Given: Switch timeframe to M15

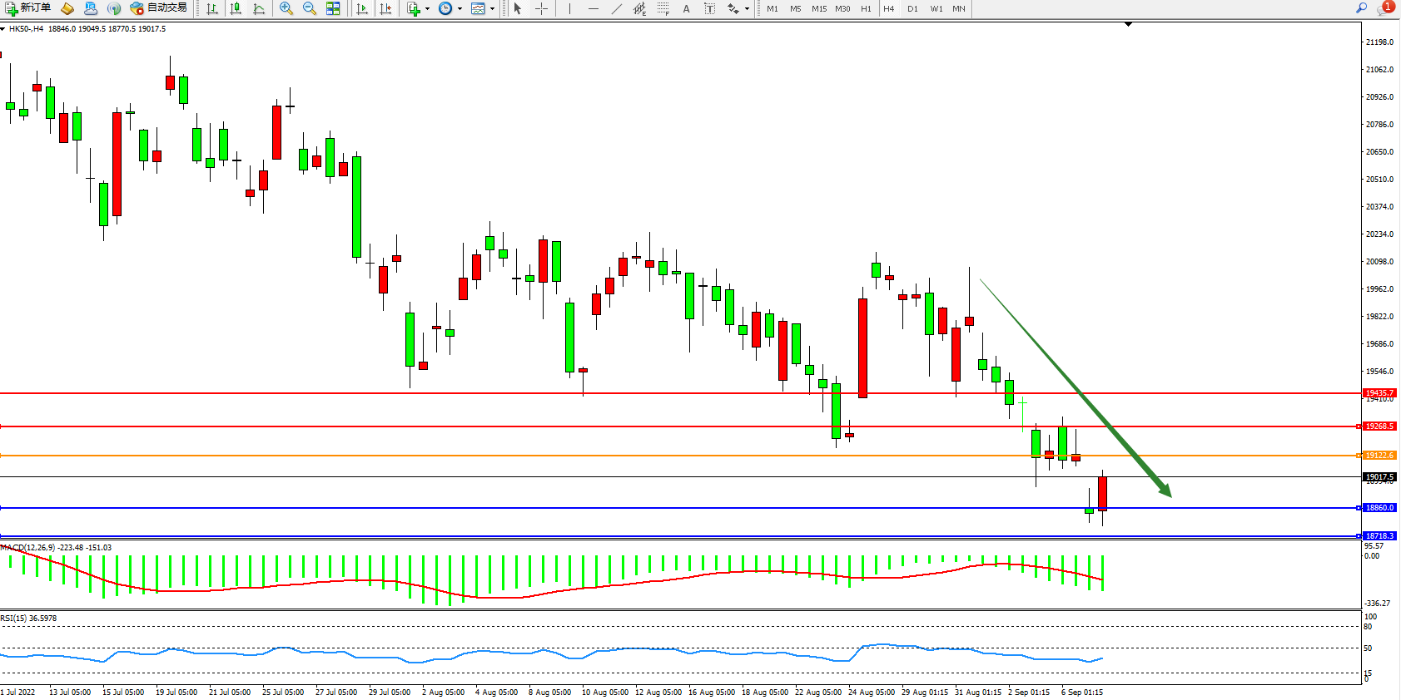Looking at the screenshot, I should tap(819, 8).
